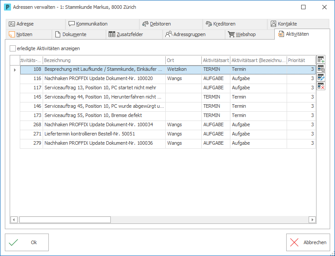Switch to the Kommunikation tab
Viewport: 335px width, 256px height.
point(102,24)
